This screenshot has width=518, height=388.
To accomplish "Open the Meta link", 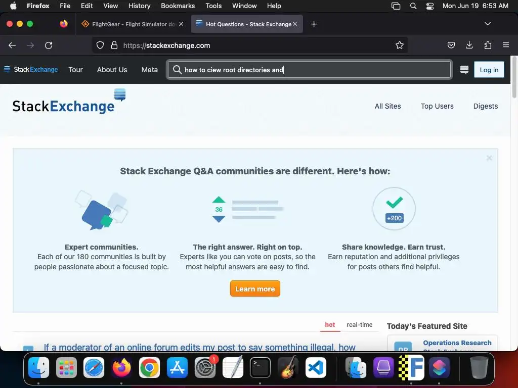I will click(x=150, y=70).
